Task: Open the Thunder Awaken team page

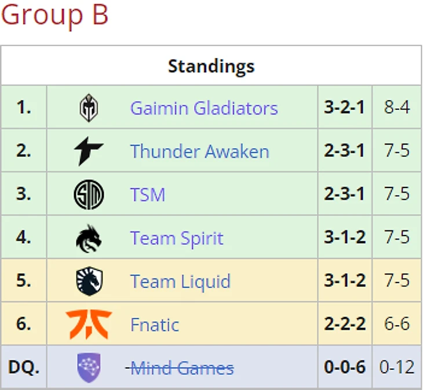Action: (x=199, y=152)
